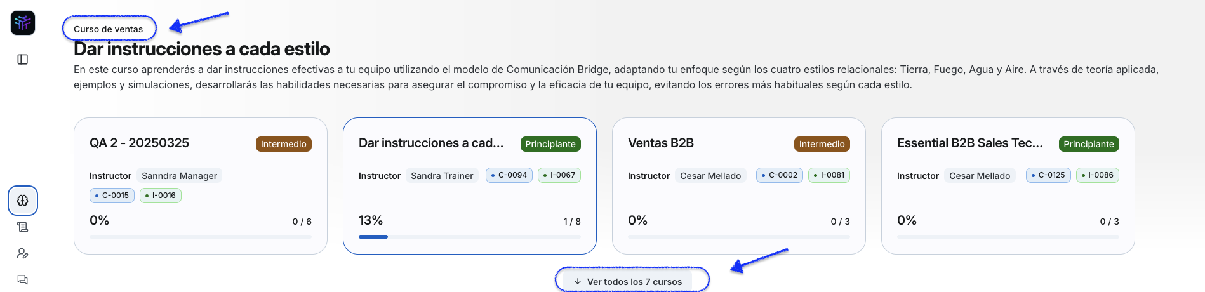Screen dimensions: 1205x292
Task: Expand the 'Ver todos los 7 cursos' list
Action: click(634, 282)
